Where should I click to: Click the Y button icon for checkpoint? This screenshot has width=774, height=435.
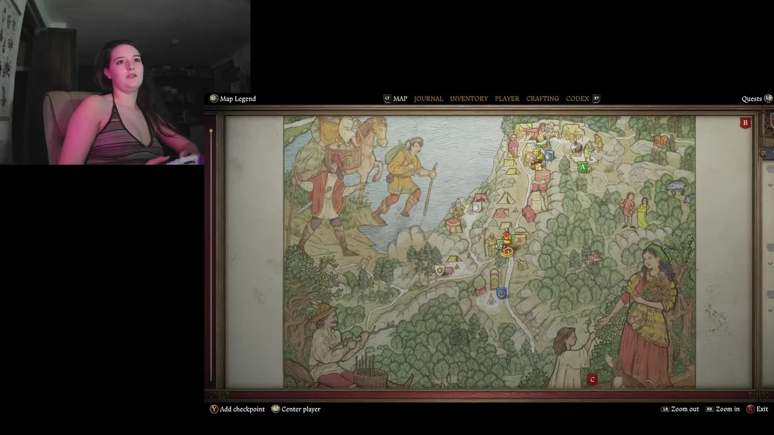point(213,409)
